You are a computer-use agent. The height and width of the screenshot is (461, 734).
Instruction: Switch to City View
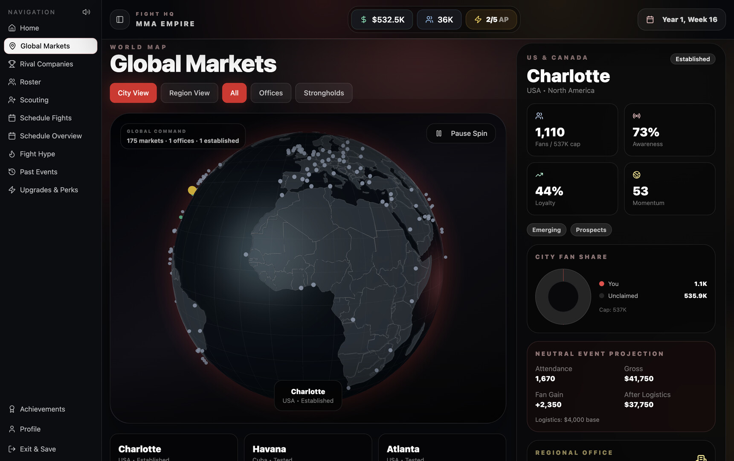(x=133, y=93)
